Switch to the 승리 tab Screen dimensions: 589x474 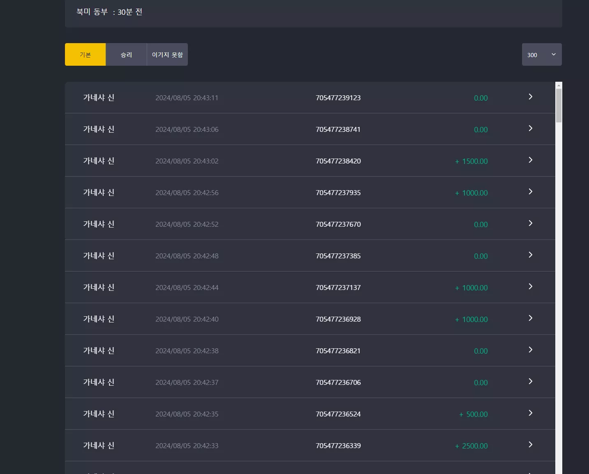click(x=126, y=55)
